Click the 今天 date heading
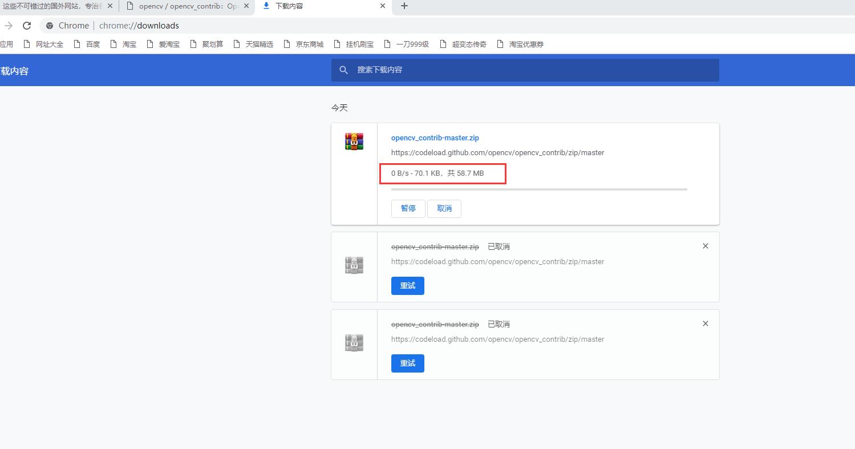Image resolution: width=855 pixels, height=449 pixels. 339,107
